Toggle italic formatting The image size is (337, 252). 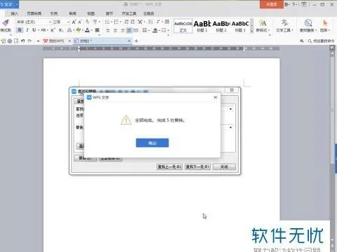27,30
